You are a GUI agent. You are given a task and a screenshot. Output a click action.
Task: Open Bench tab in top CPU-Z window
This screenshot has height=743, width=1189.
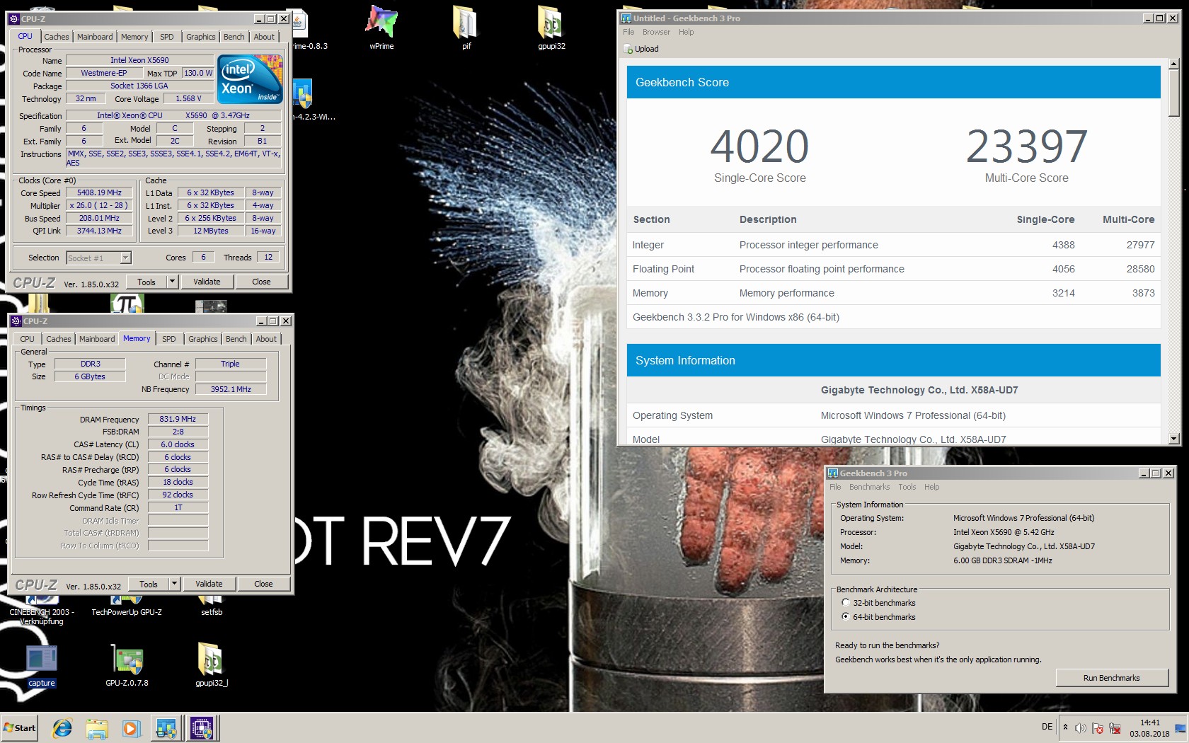(x=234, y=37)
